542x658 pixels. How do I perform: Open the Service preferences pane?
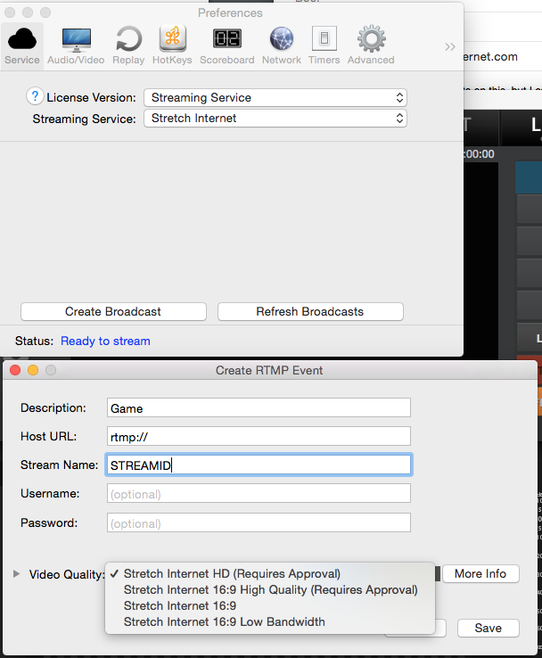(x=22, y=44)
